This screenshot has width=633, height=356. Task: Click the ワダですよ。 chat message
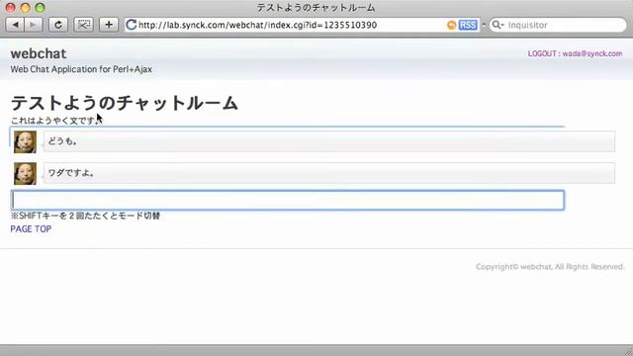coord(329,173)
